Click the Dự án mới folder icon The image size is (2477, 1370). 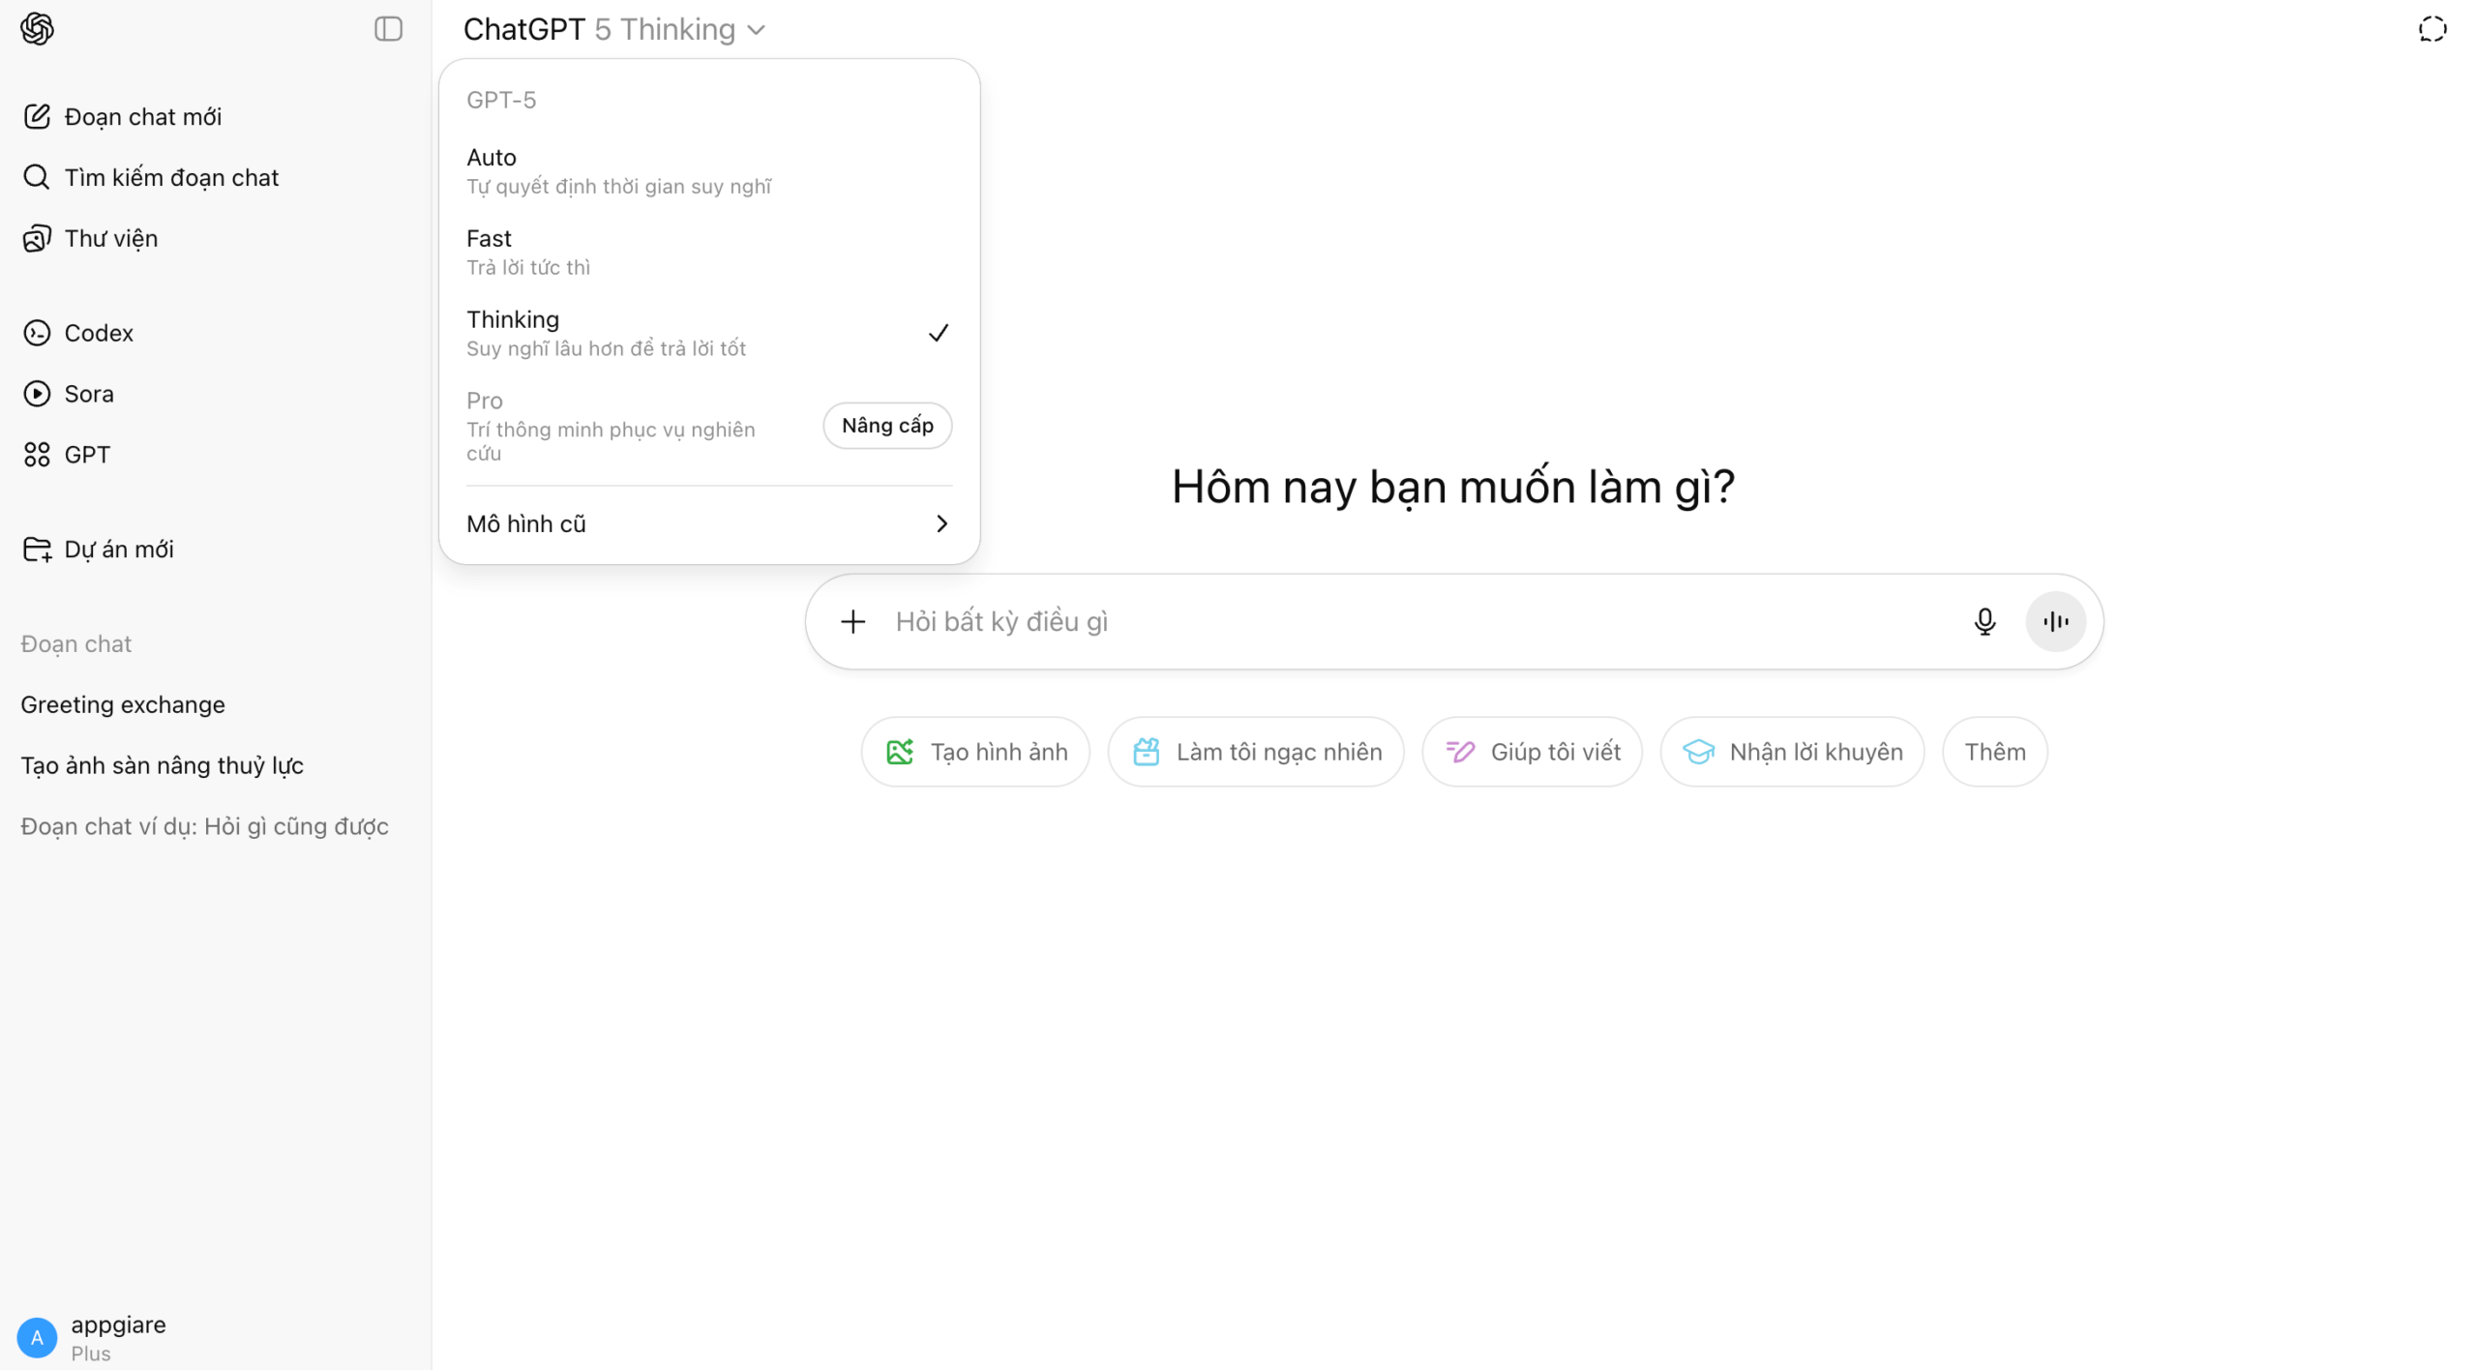point(37,550)
